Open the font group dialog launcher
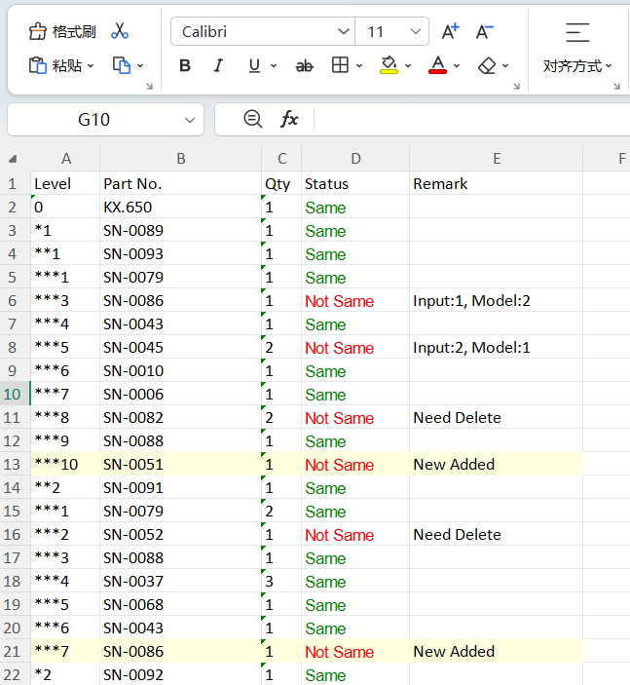This screenshot has width=630, height=685. coord(516,86)
